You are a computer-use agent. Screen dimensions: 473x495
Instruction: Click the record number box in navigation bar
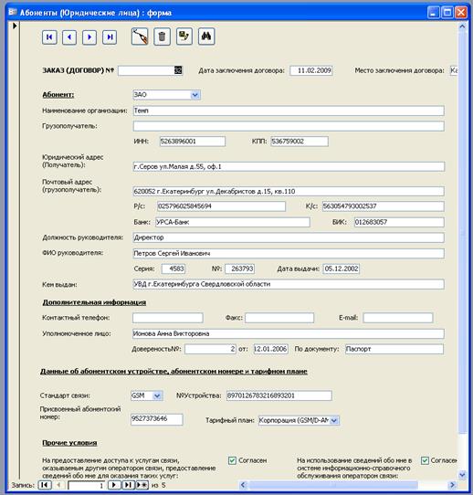pos(87,485)
